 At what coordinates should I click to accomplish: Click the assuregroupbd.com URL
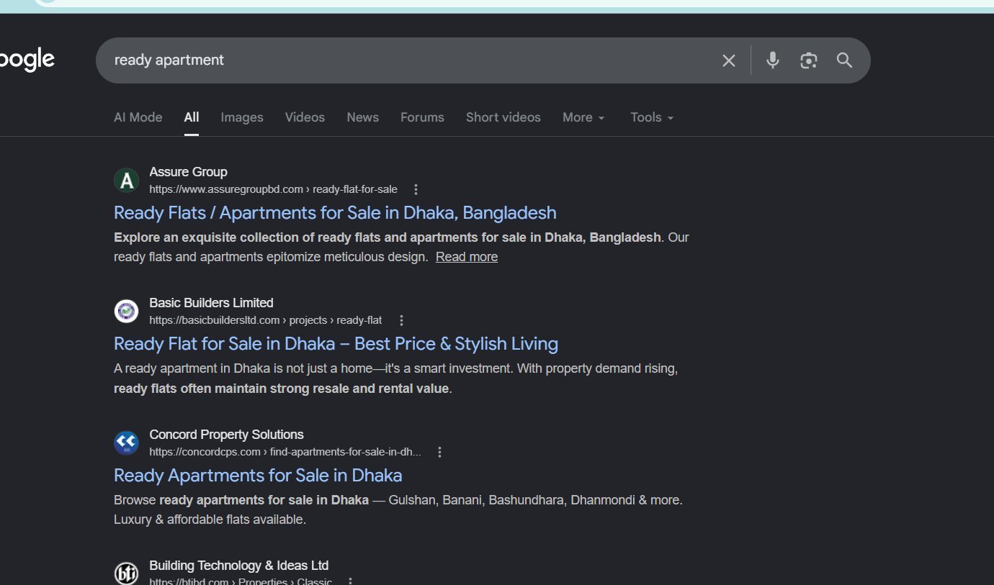(273, 189)
